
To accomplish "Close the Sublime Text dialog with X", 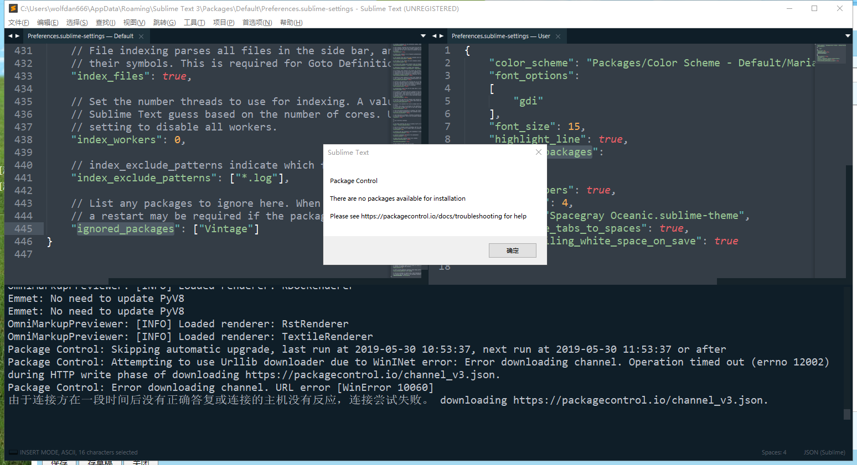I will [538, 152].
